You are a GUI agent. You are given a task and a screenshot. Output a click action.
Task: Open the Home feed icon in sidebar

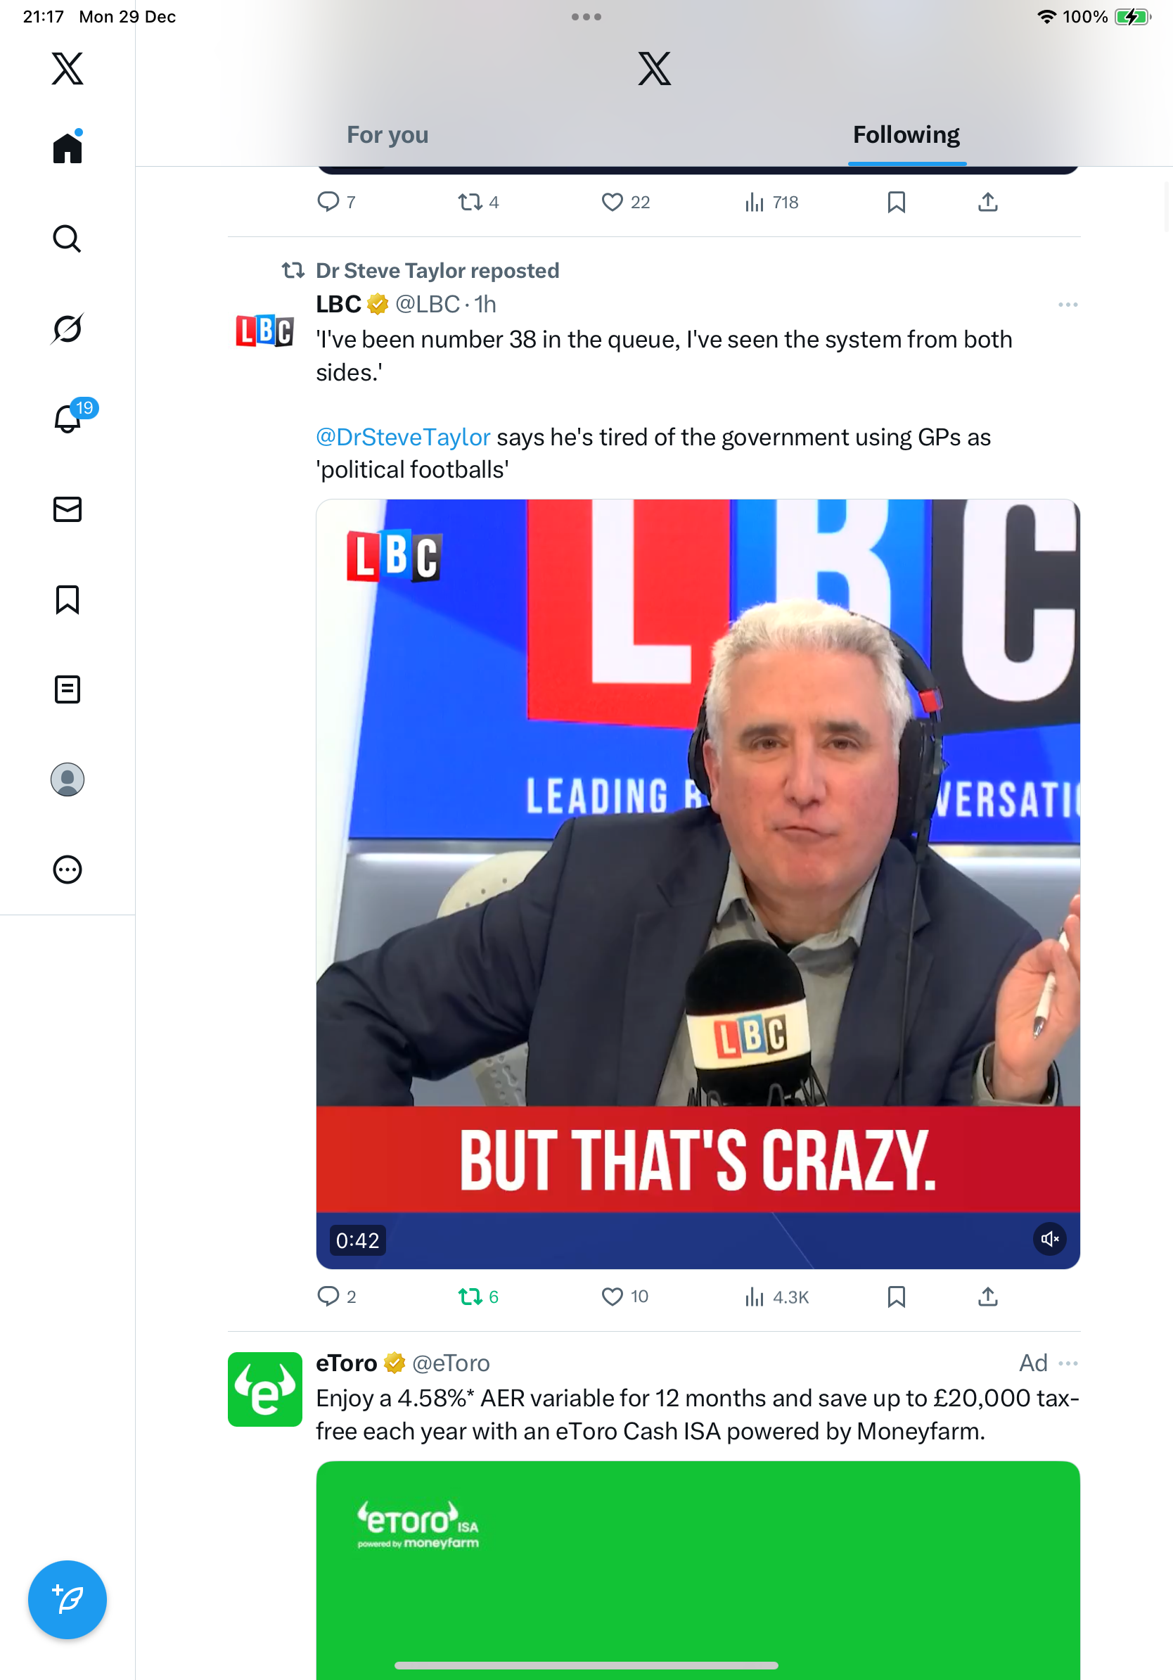click(x=68, y=148)
